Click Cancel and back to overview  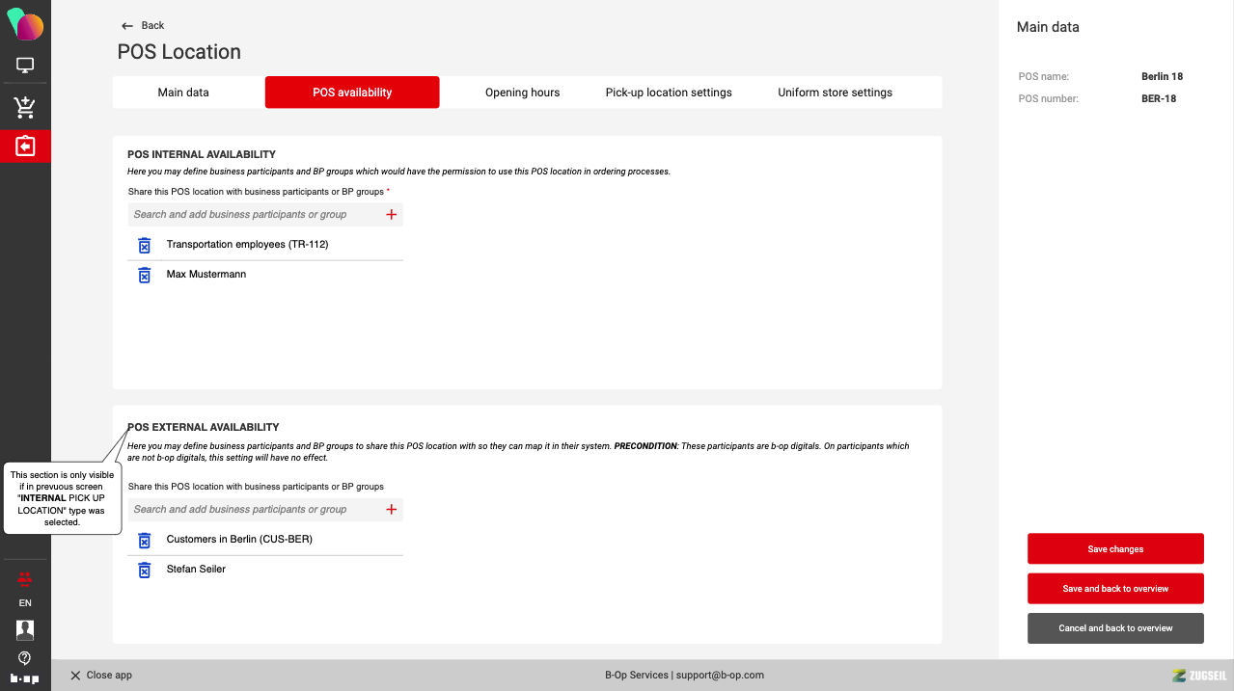(x=1115, y=628)
